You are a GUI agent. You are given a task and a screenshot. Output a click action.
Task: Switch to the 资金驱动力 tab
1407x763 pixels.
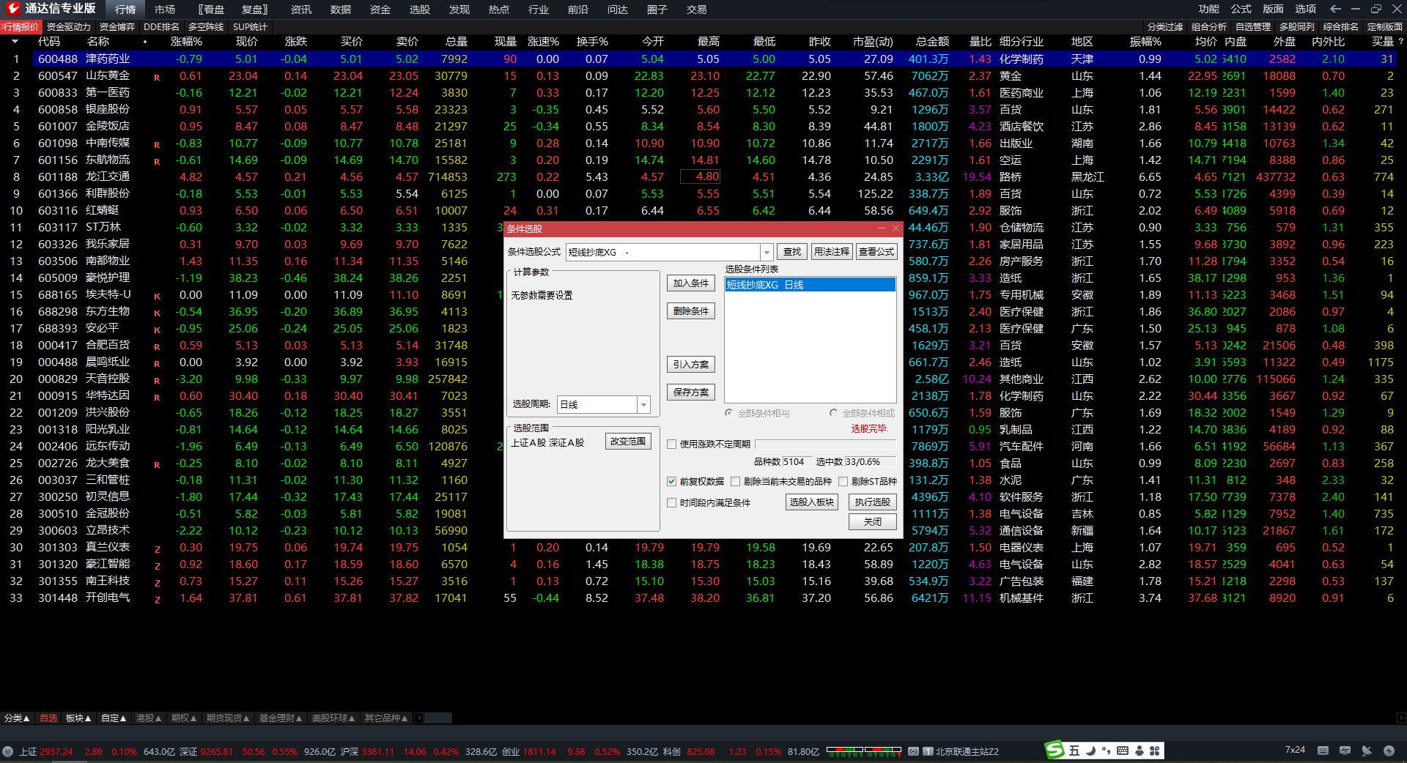[68, 27]
